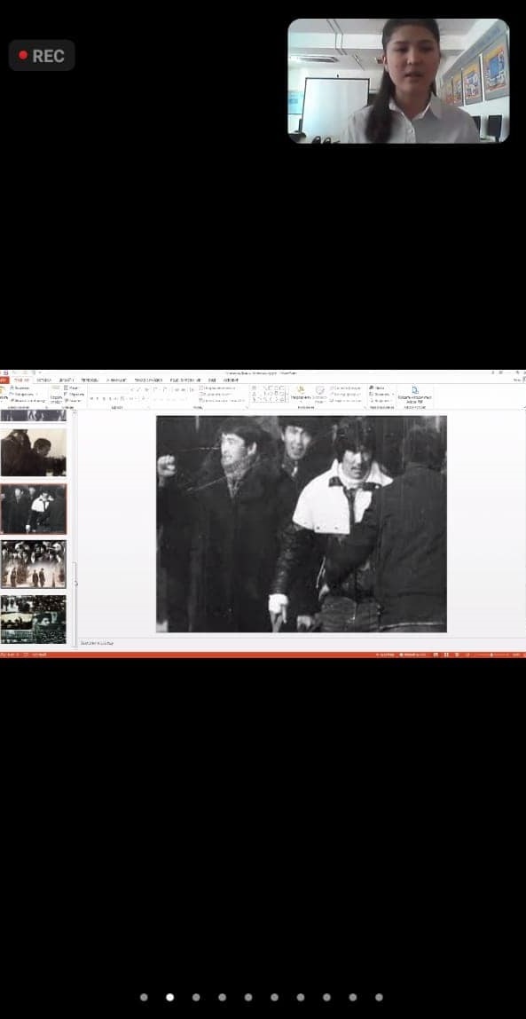
Task: Open the Replace dropdown arrow
Action: (x=392, y=394)
